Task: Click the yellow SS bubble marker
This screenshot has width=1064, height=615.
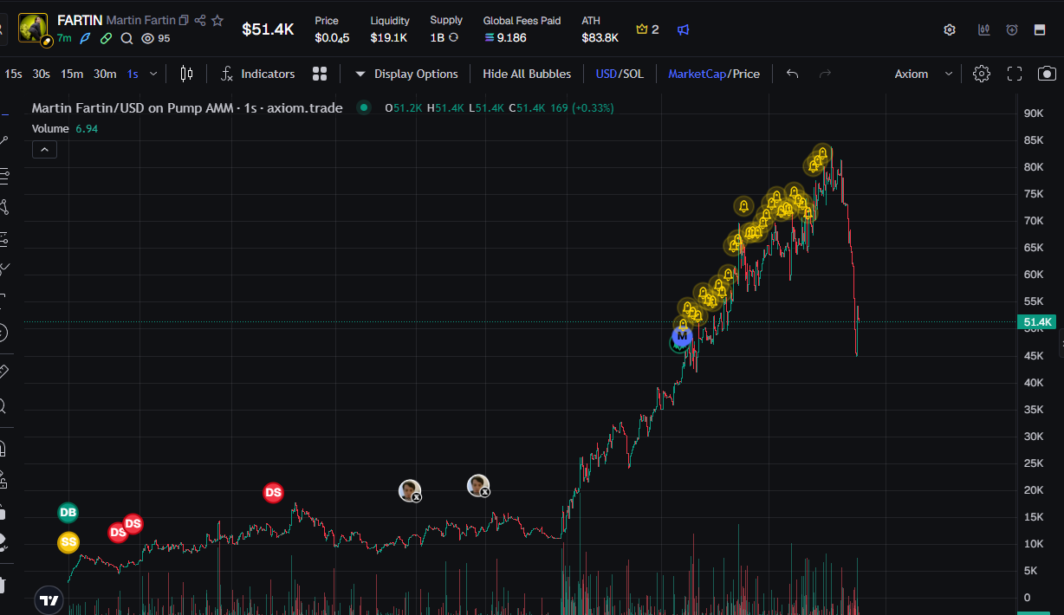Action: (x=68, y=542)
